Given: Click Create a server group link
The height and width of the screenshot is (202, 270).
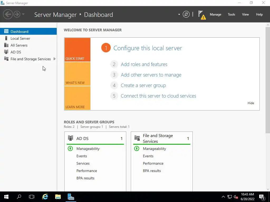Looking at the screenshot, I should click(x=143, y=85).
